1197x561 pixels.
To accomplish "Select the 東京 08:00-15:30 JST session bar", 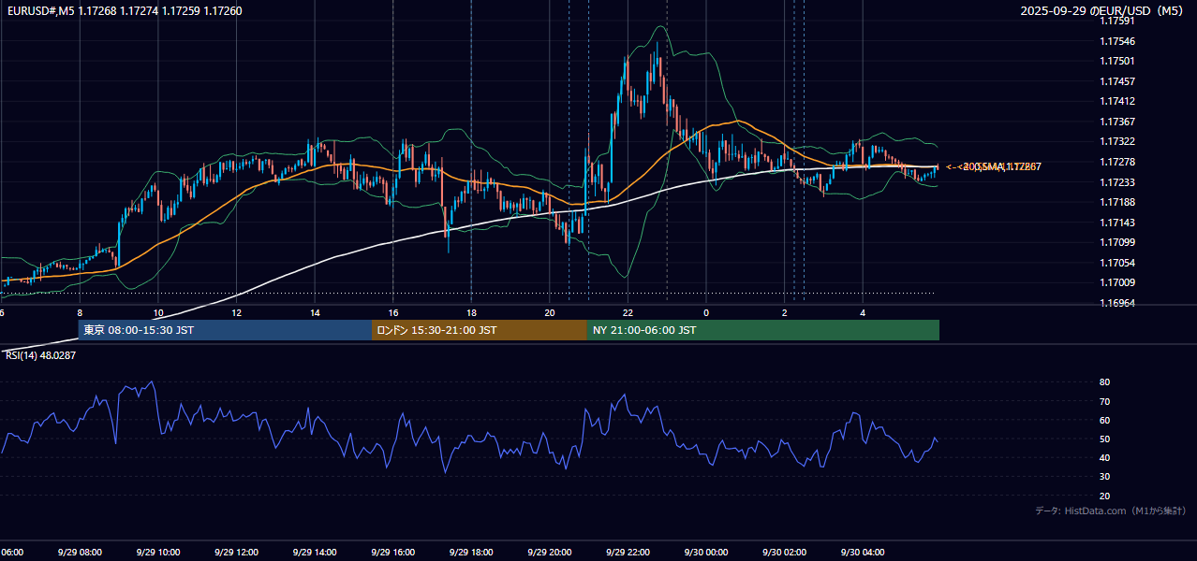I will (225, 330).
